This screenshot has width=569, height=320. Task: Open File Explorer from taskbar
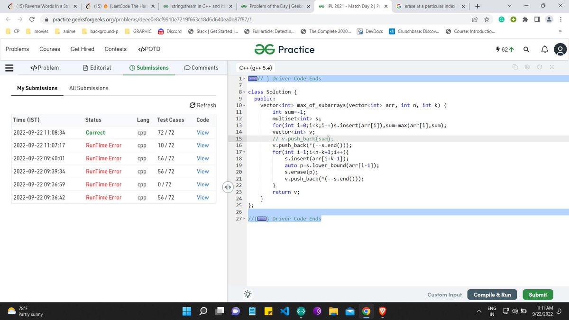(333, 311)
